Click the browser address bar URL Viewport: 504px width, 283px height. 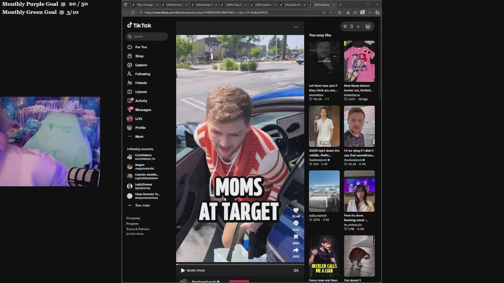point(206,12)
